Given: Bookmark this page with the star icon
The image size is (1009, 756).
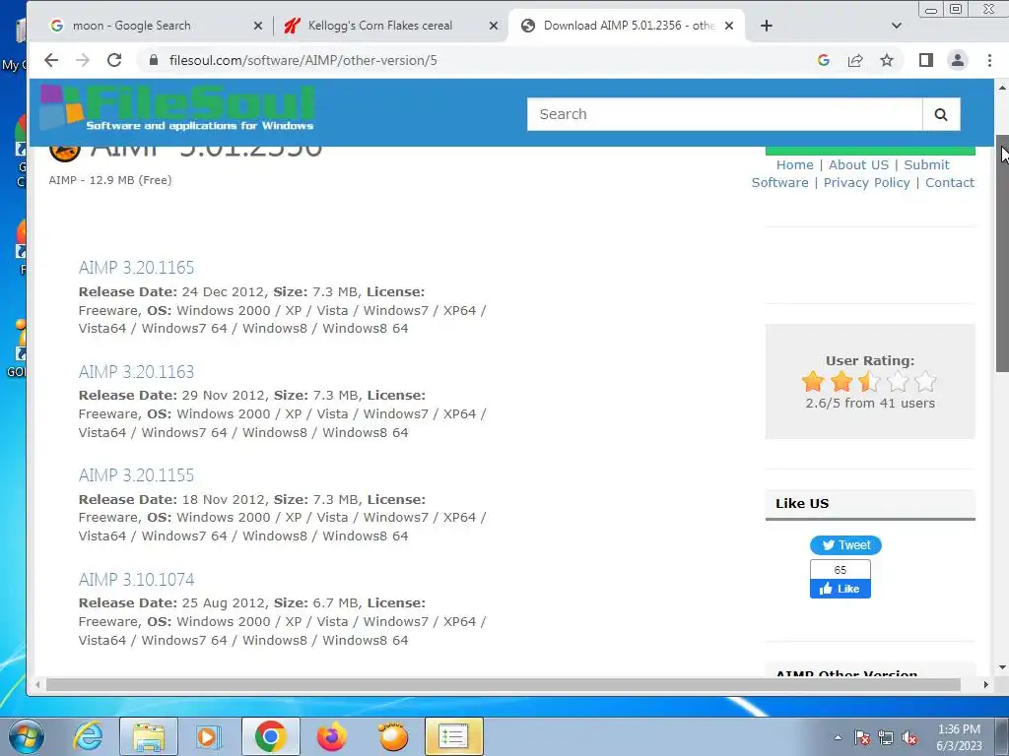Looking at the screenshot, I should 887,60.
